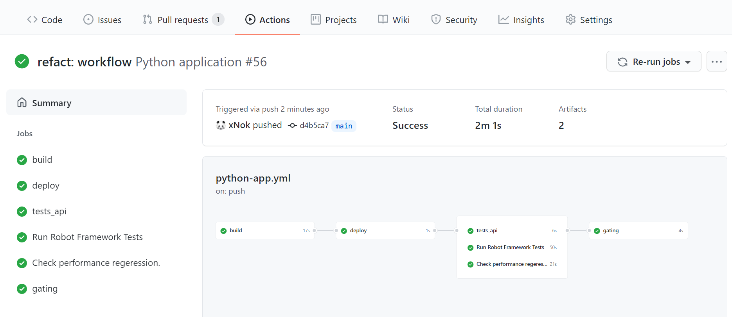
Task: Click the Settings gear icon
Action: 570,20
